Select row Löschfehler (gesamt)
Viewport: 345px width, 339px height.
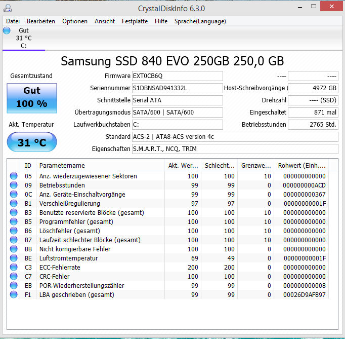(168, 231)
